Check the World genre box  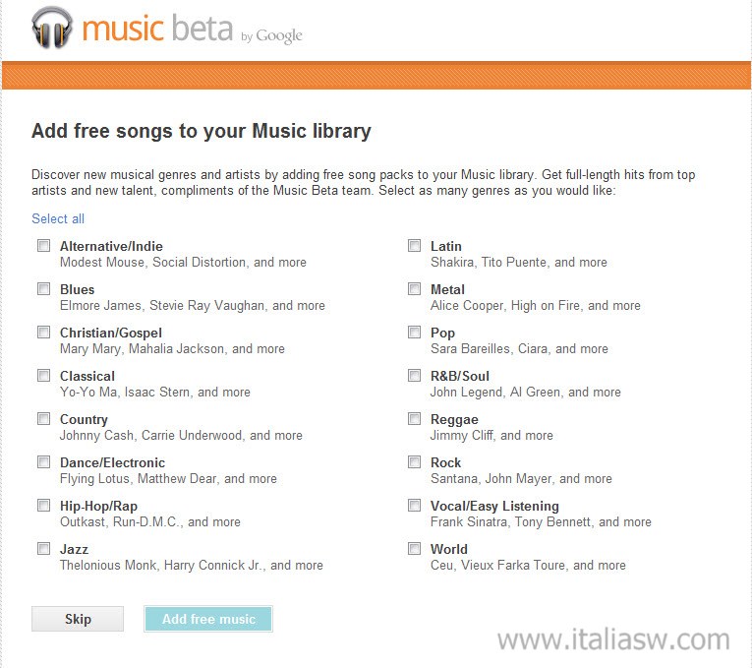[x=415, y=548]
